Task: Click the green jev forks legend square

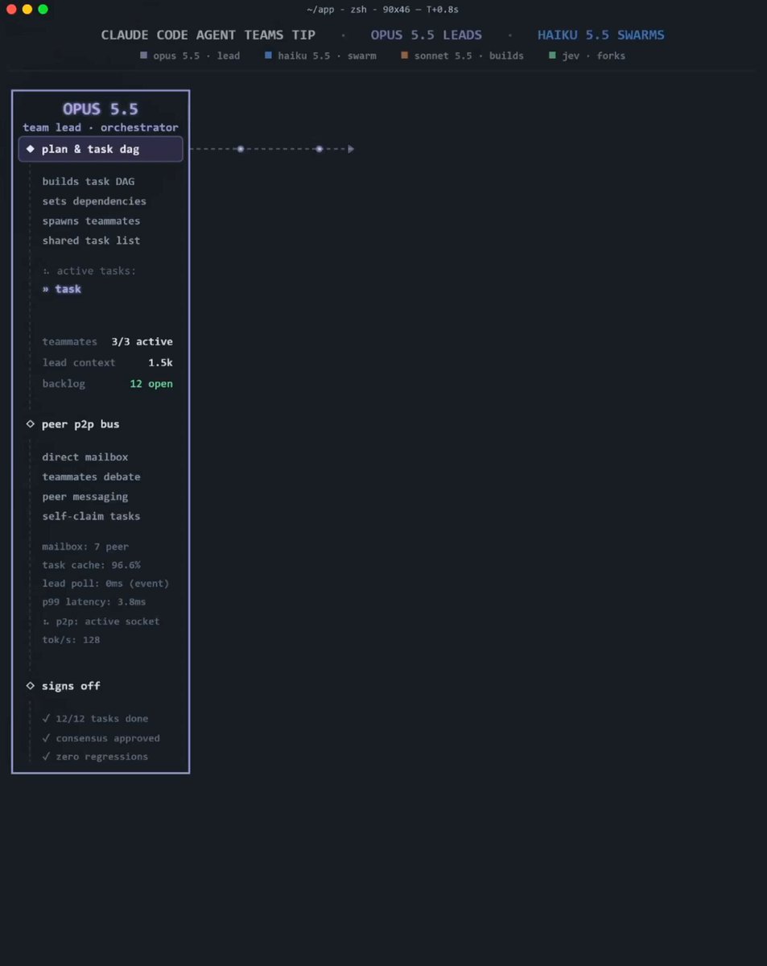Action: (x=552, y=56)
